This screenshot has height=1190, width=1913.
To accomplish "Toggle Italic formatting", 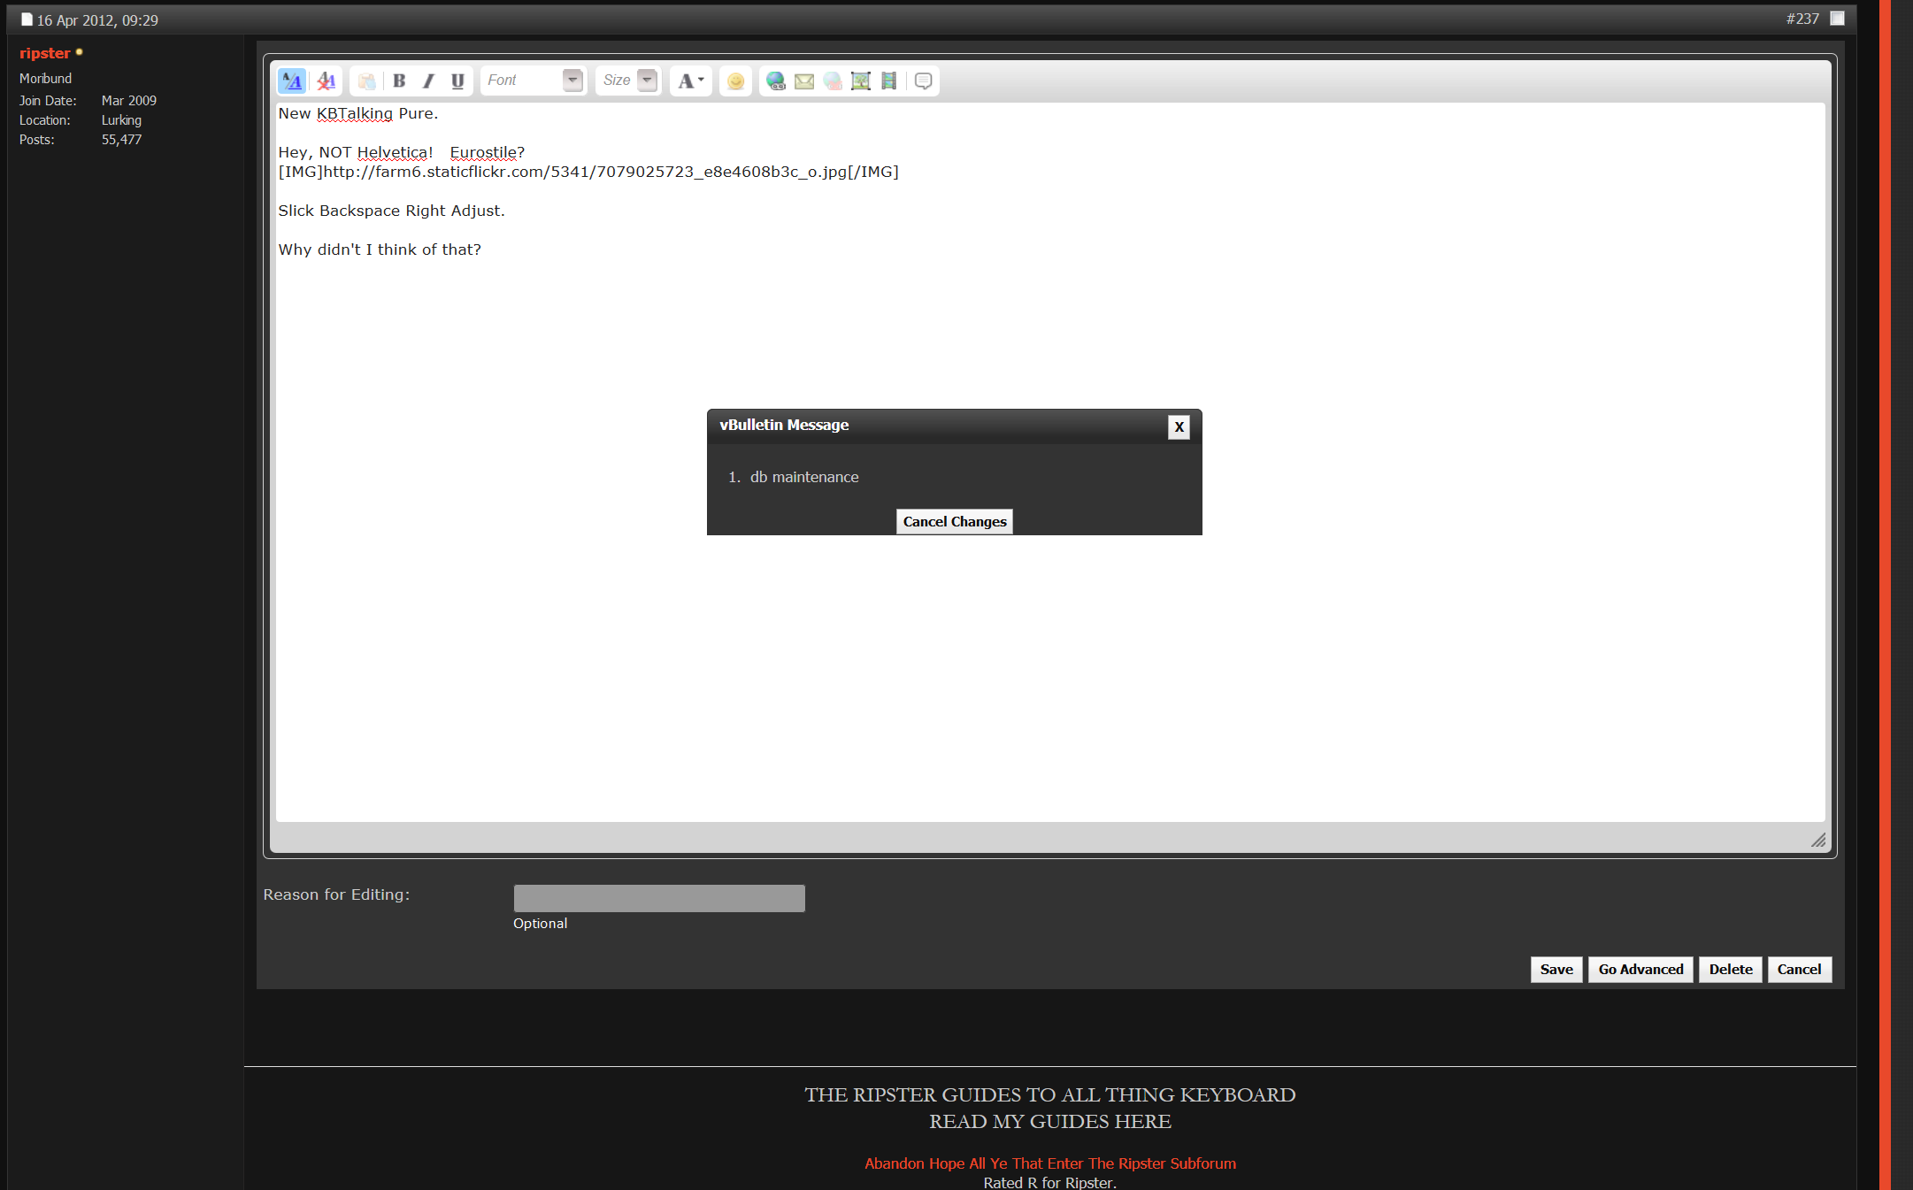I will 427,81.
